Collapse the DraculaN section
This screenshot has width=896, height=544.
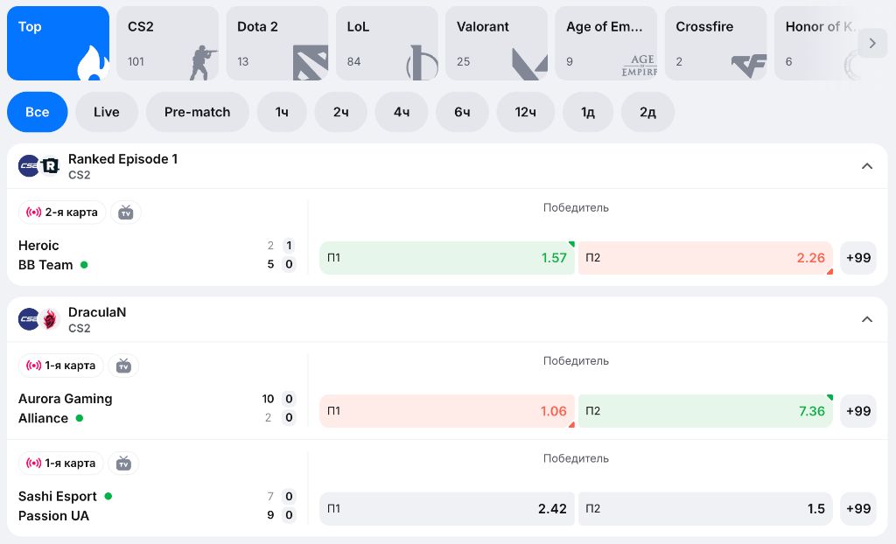coord(867,319)
